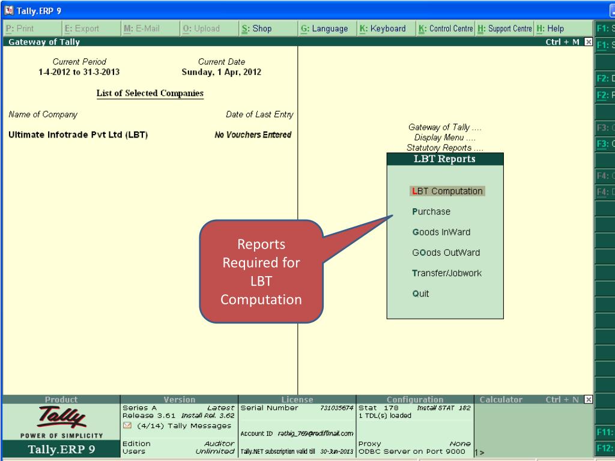This screenshot has width=615, height=461.
Task: Click the Calculator input prompt
Action: pyautogui.click(x=479, y=453)
